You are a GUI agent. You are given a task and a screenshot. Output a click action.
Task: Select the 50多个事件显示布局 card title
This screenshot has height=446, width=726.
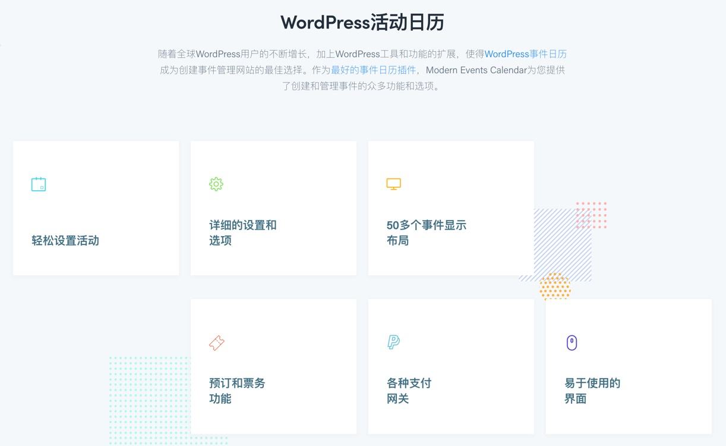427,233
